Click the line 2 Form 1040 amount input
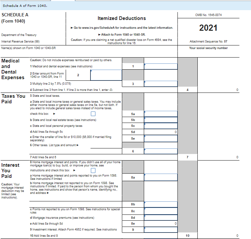This screenshot has width=251, height=239. [106, 75]
